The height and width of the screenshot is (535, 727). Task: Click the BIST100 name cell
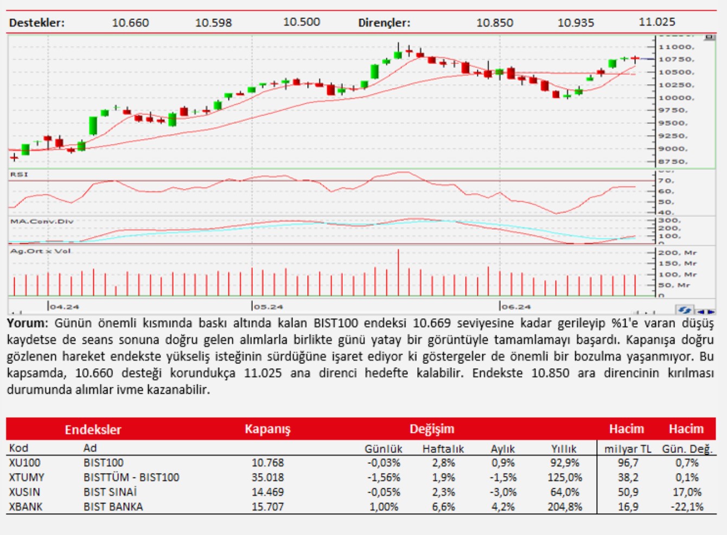[104, 463]
